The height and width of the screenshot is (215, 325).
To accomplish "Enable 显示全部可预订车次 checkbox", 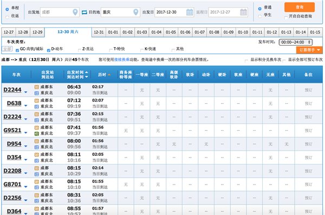I will [x=284, y=61].
